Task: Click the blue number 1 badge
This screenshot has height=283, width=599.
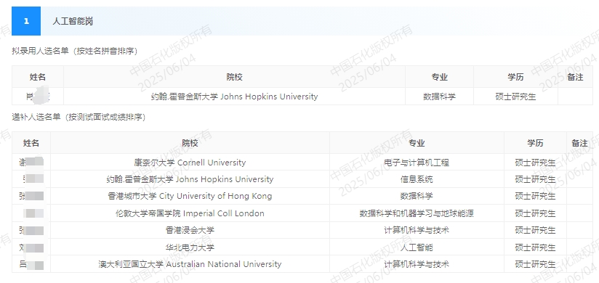Action: (26, 21)
